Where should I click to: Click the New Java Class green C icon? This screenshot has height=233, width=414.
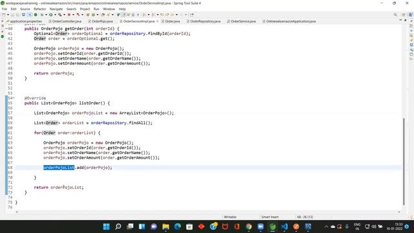pos(93,15)
